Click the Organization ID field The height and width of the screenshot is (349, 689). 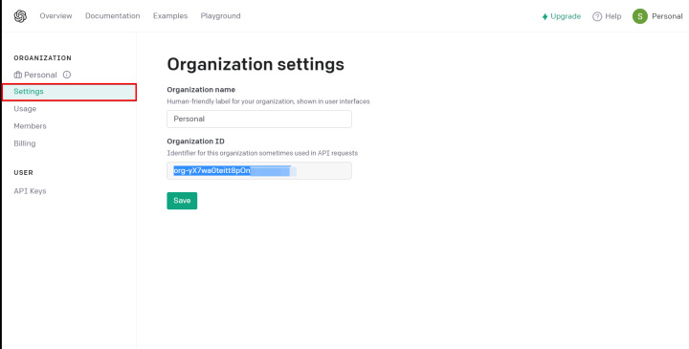click(x=259, y=171)
